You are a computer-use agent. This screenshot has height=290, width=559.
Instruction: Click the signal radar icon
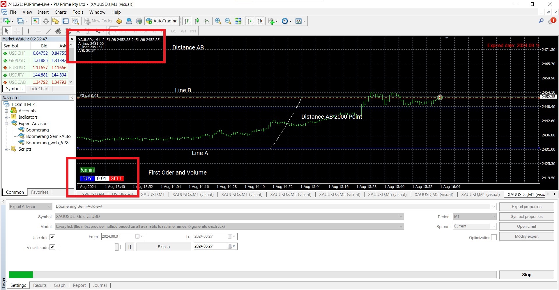(x=139, y=21)
